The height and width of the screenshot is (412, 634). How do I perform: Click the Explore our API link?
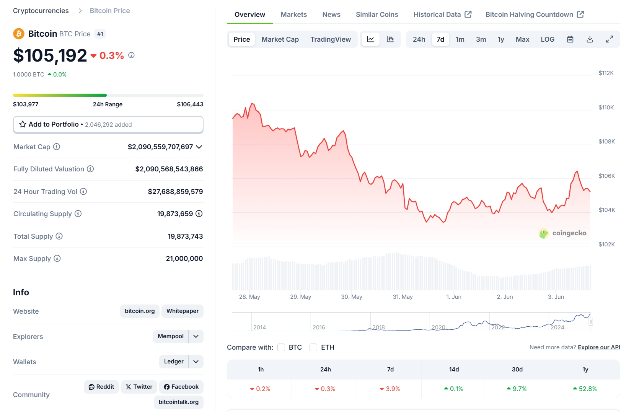599,347
